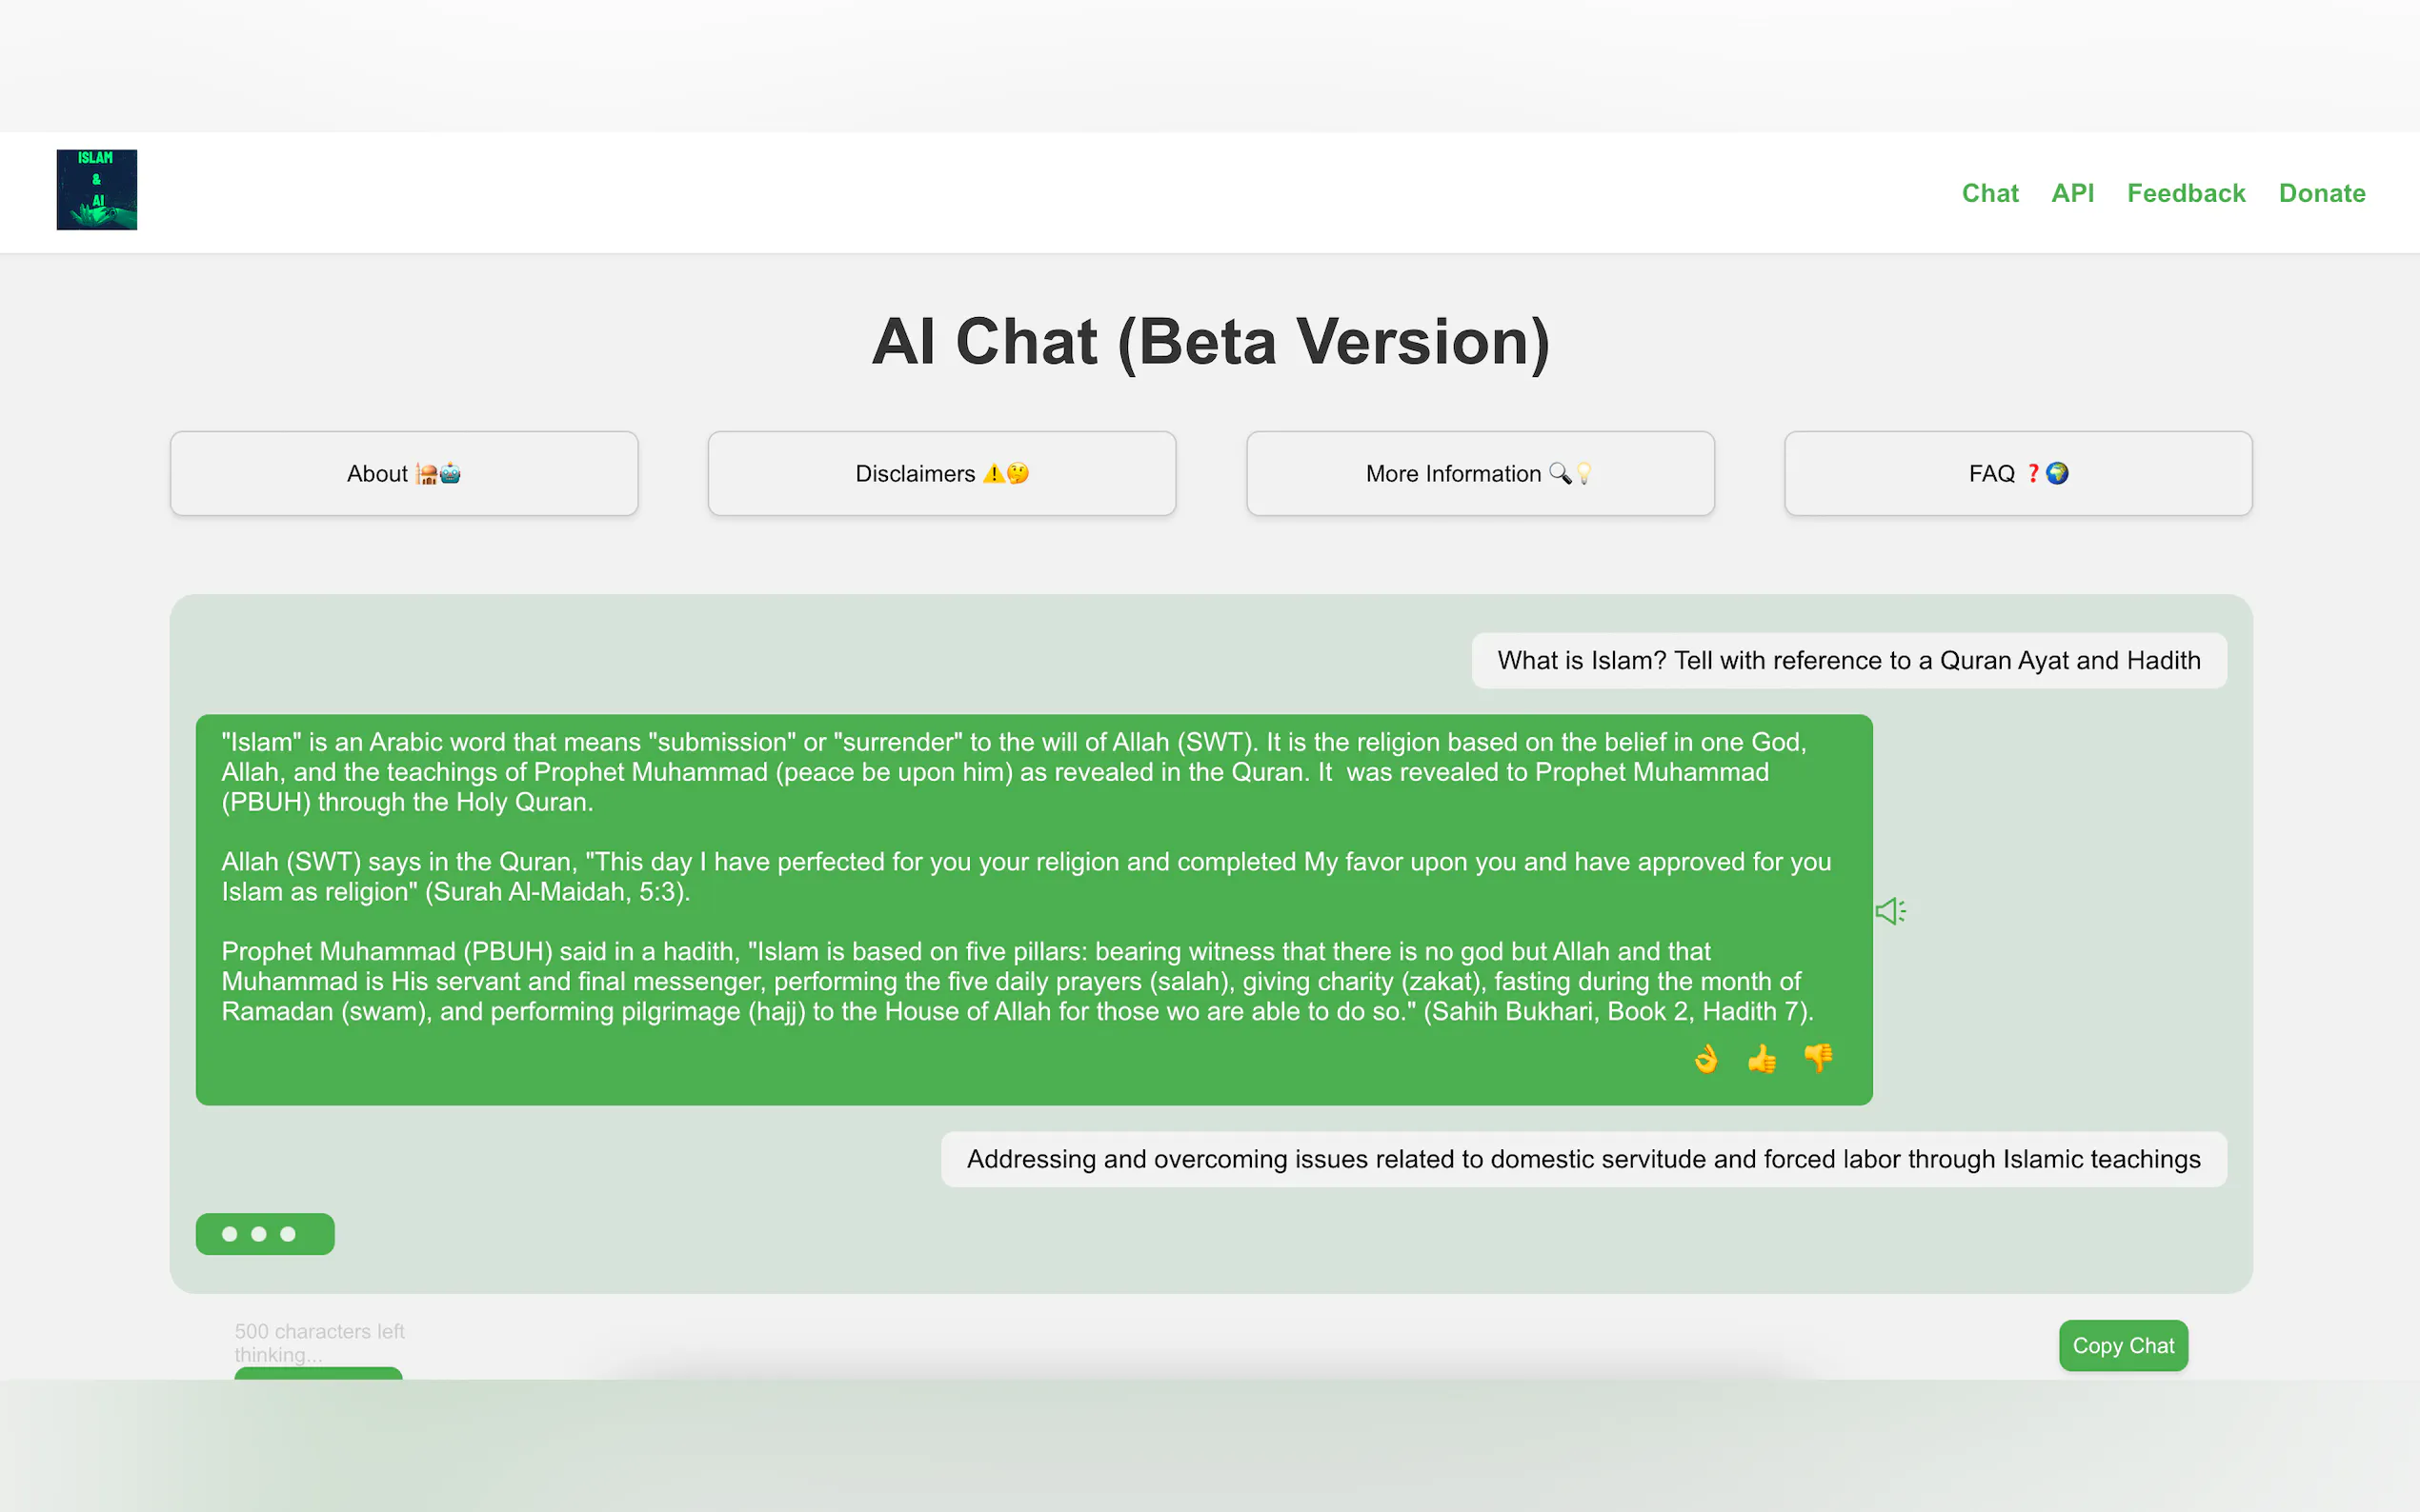Click the green button below thinking text

coord(318,1373)
